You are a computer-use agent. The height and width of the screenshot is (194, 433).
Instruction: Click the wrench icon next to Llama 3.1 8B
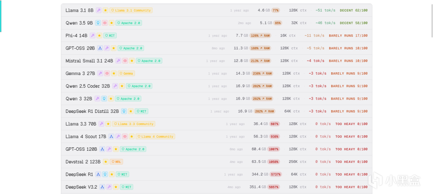click(x=99, y=10)
